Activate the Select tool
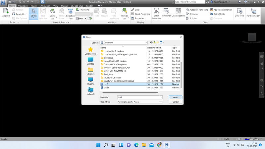The image size is (265, 149). pyautogui.click(x=33, y=14)
